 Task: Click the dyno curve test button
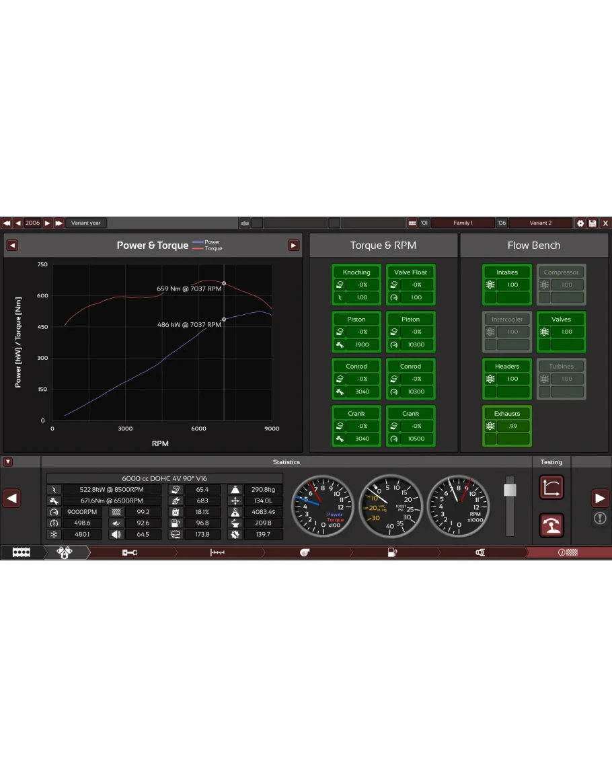(x=551, y=488)
